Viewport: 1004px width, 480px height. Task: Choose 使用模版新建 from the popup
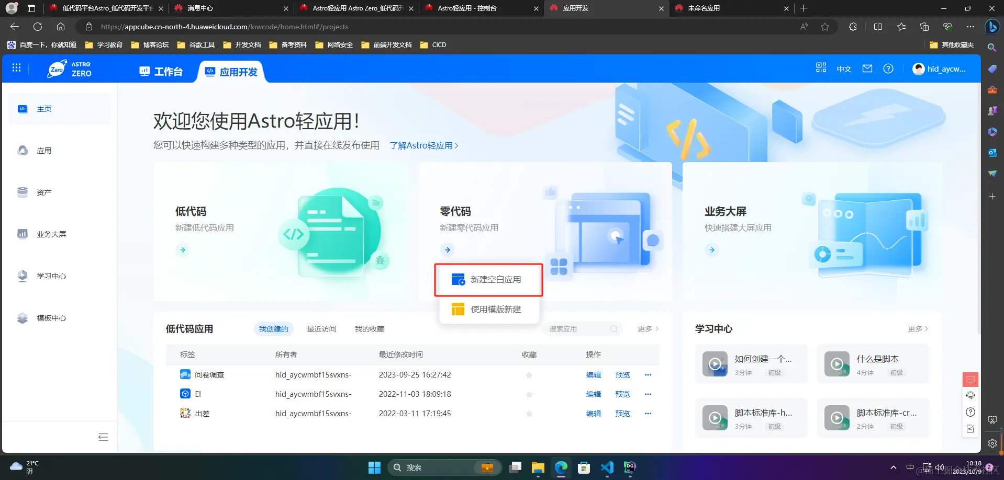pyautogui.click(x=489, y=310)
